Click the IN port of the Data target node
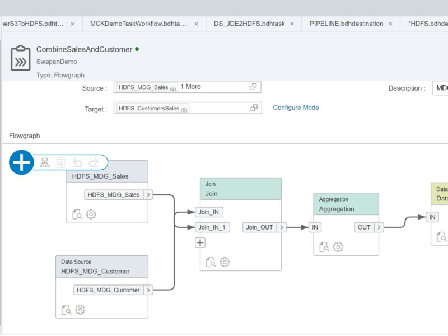 (432, 217)
